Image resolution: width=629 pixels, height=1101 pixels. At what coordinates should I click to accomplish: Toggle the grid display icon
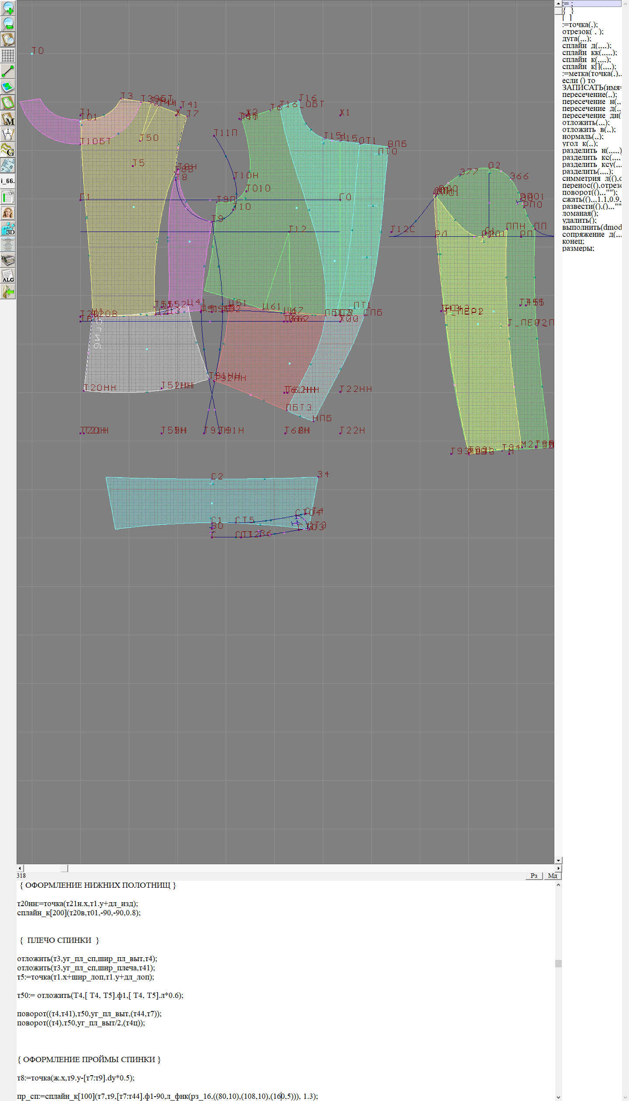(8, 55)
